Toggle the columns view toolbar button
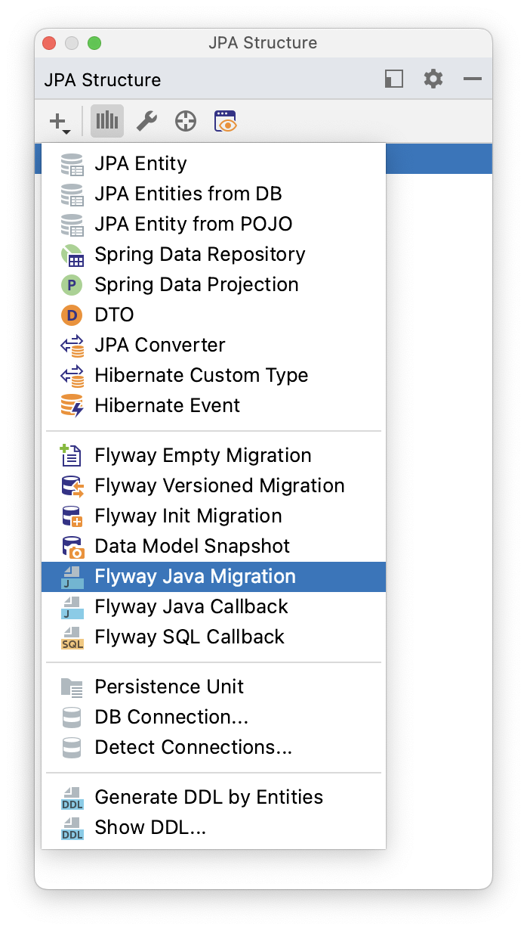This screenshot has width=527, height=930. pyautogui.click(x=107, y=121)
